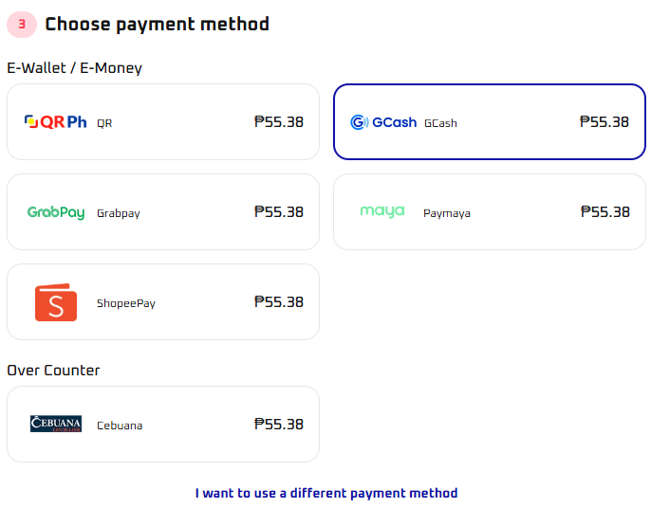Click the orange ShopeePay wallet icon
This screenshot has width=651, height=508.
(56, 302)
